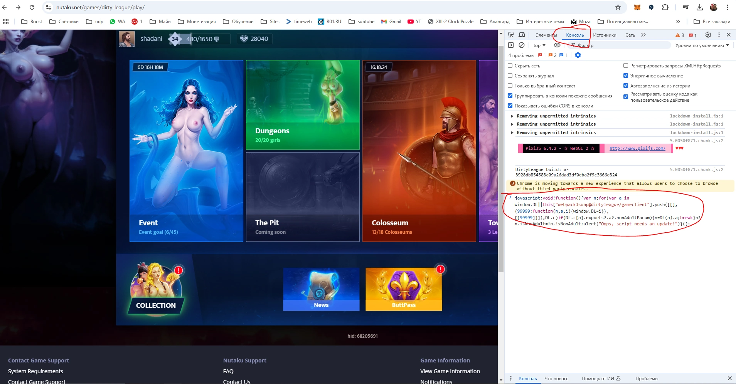This screenshot has height=384, width=736.
Task: Create a live expression with eye icon
Action: click(x=557, y=45)
